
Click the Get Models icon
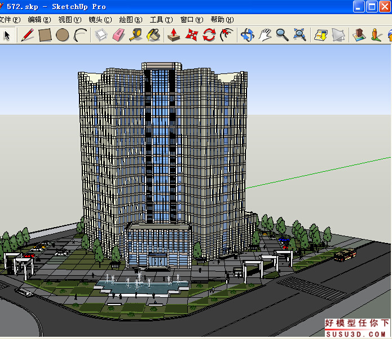(x=321, y=35)
